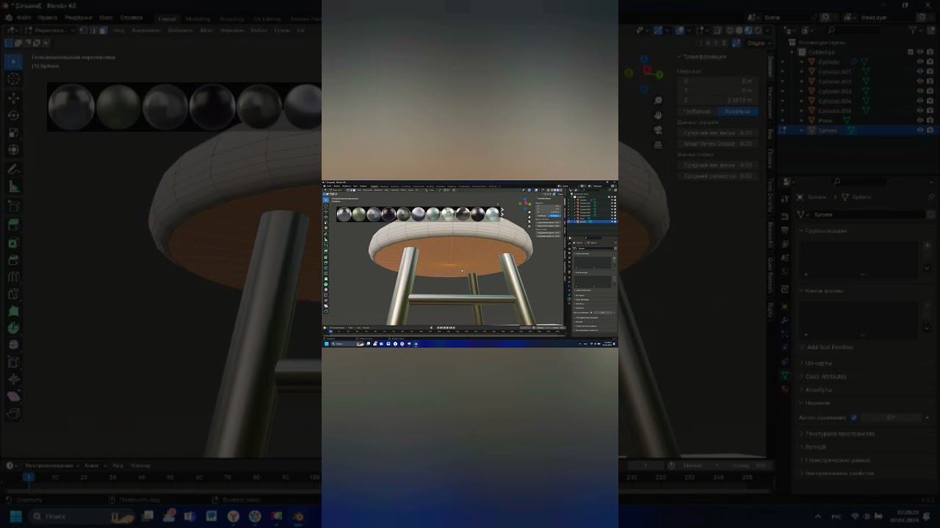Screen dimensions: 940x528
Task: Hide Cylinder with its eye icon in background outliner
Action: [920, 62]
